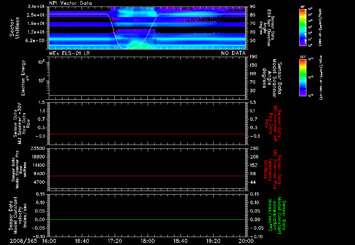Click the red line in MU Scanner +30V panel
The width and height of the screenshot is (355, 245).
147,134
